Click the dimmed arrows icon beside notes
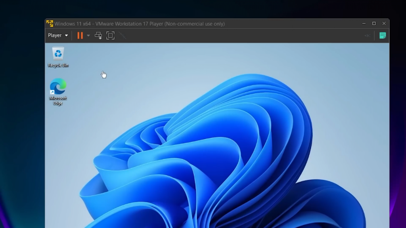The image size is (406, 228). 368,36
